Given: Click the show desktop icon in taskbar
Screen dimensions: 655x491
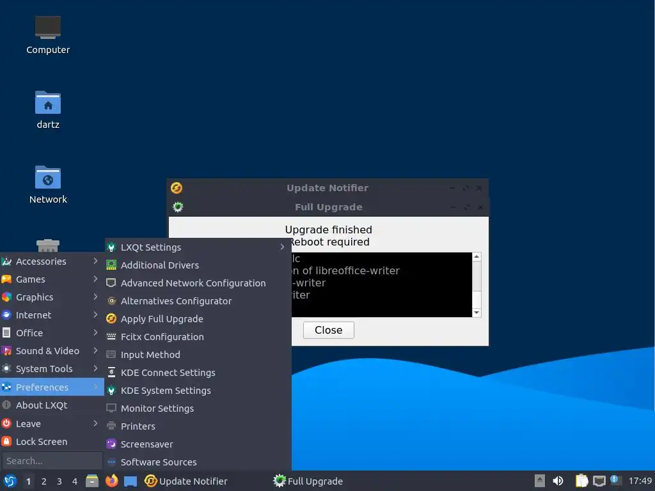Looking at the screenshot, I should pyautogui.click(x=130, y=481).
